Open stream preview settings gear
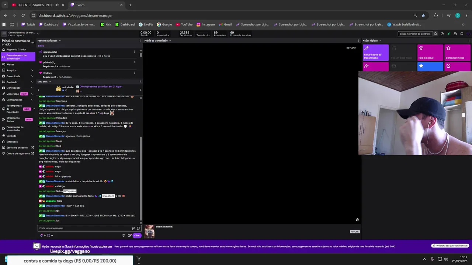472x265 pixels. [357, 220]
